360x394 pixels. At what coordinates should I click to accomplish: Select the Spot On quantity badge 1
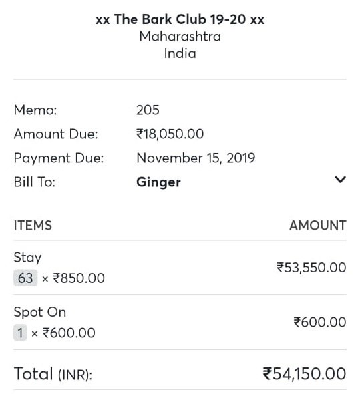click(x=20, y=333)
